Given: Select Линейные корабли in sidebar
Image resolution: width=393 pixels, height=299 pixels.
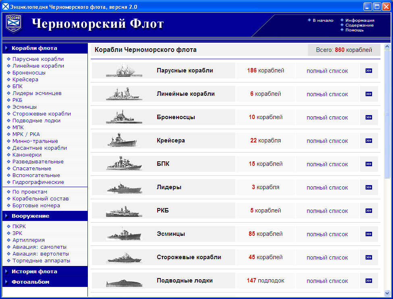Looking at the screenshot, I should pos(38,66).
